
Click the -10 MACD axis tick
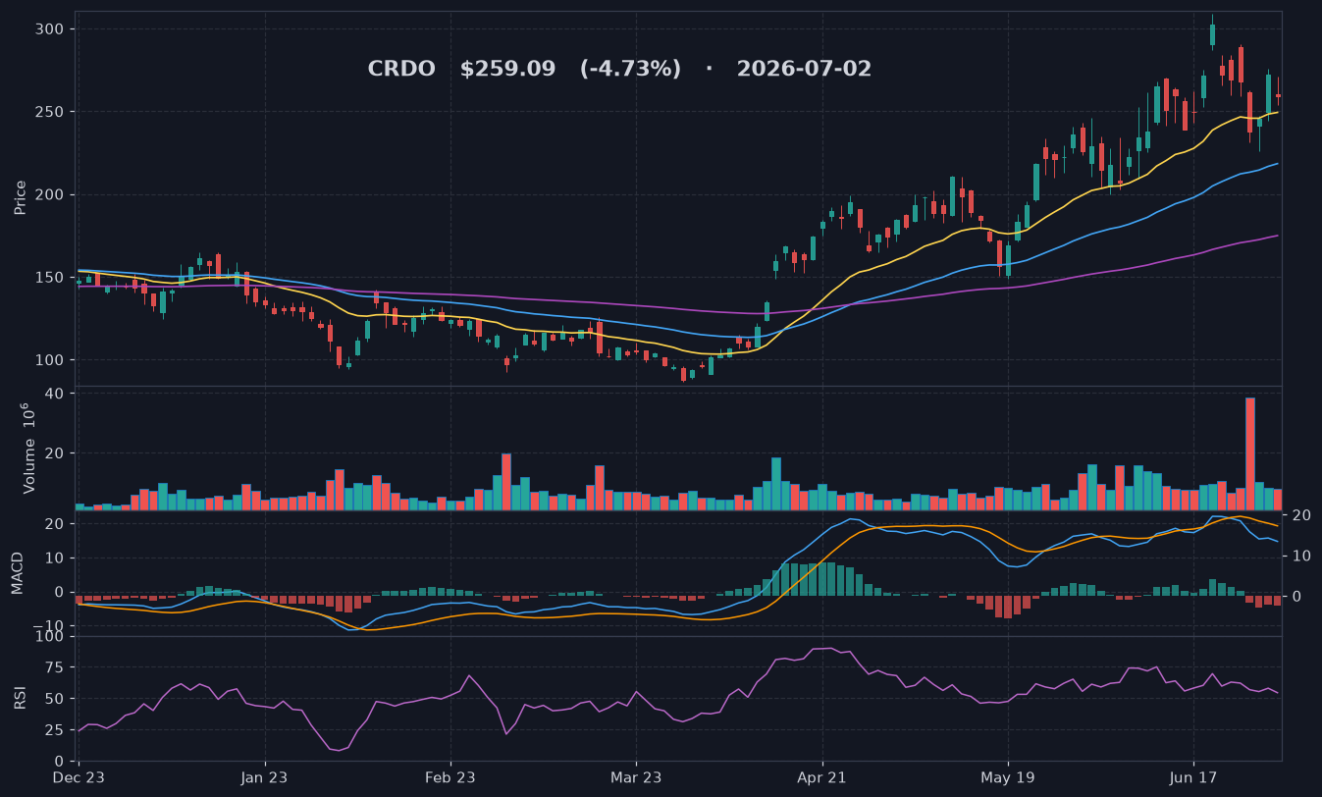click(x=50, y=626)
